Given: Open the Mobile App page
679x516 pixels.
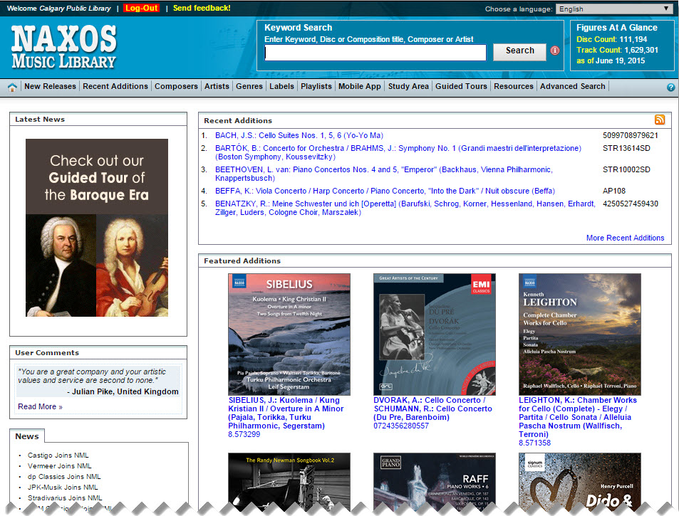Looking at the screenshot, I should (x=359, y=87).
